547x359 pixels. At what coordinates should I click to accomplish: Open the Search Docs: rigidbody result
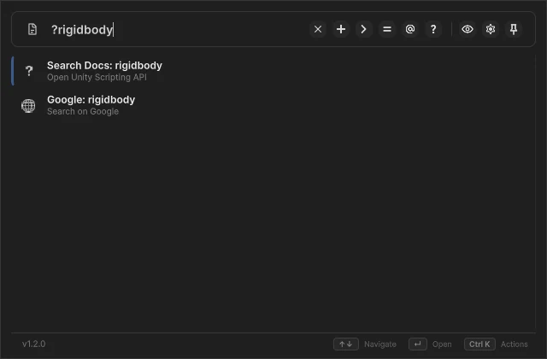click(273, 71)
